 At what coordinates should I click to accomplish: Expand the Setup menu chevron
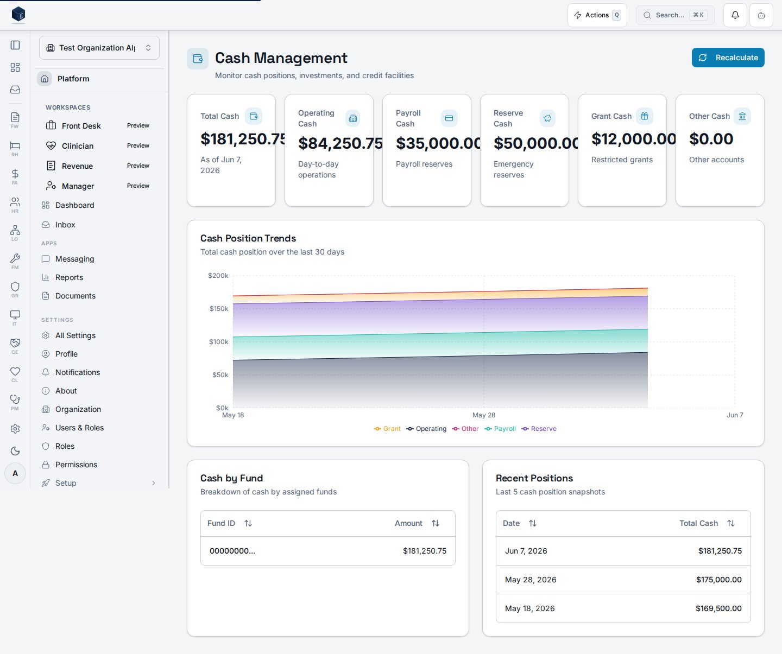[154, 483]
